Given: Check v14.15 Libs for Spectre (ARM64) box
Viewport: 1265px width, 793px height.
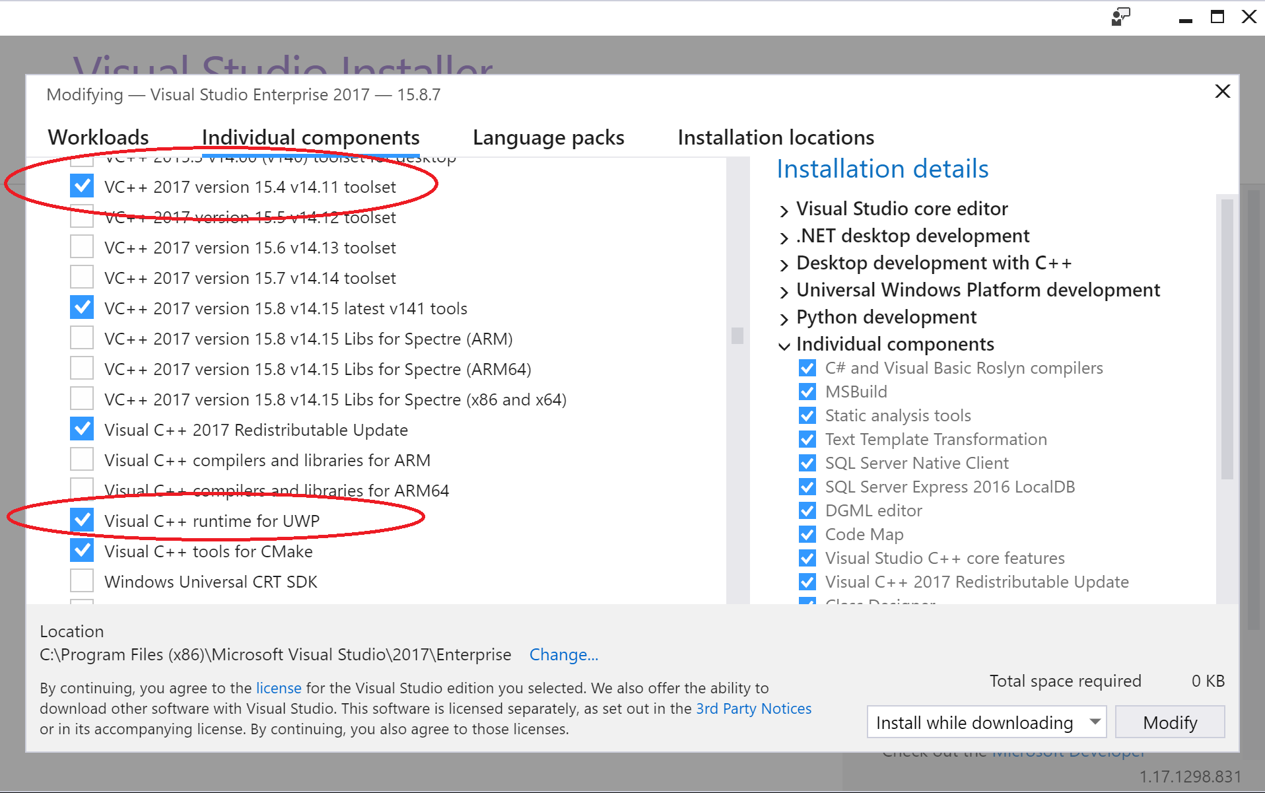Looking at the screenshot, I should pyautogui.click(x=82, y=368).
